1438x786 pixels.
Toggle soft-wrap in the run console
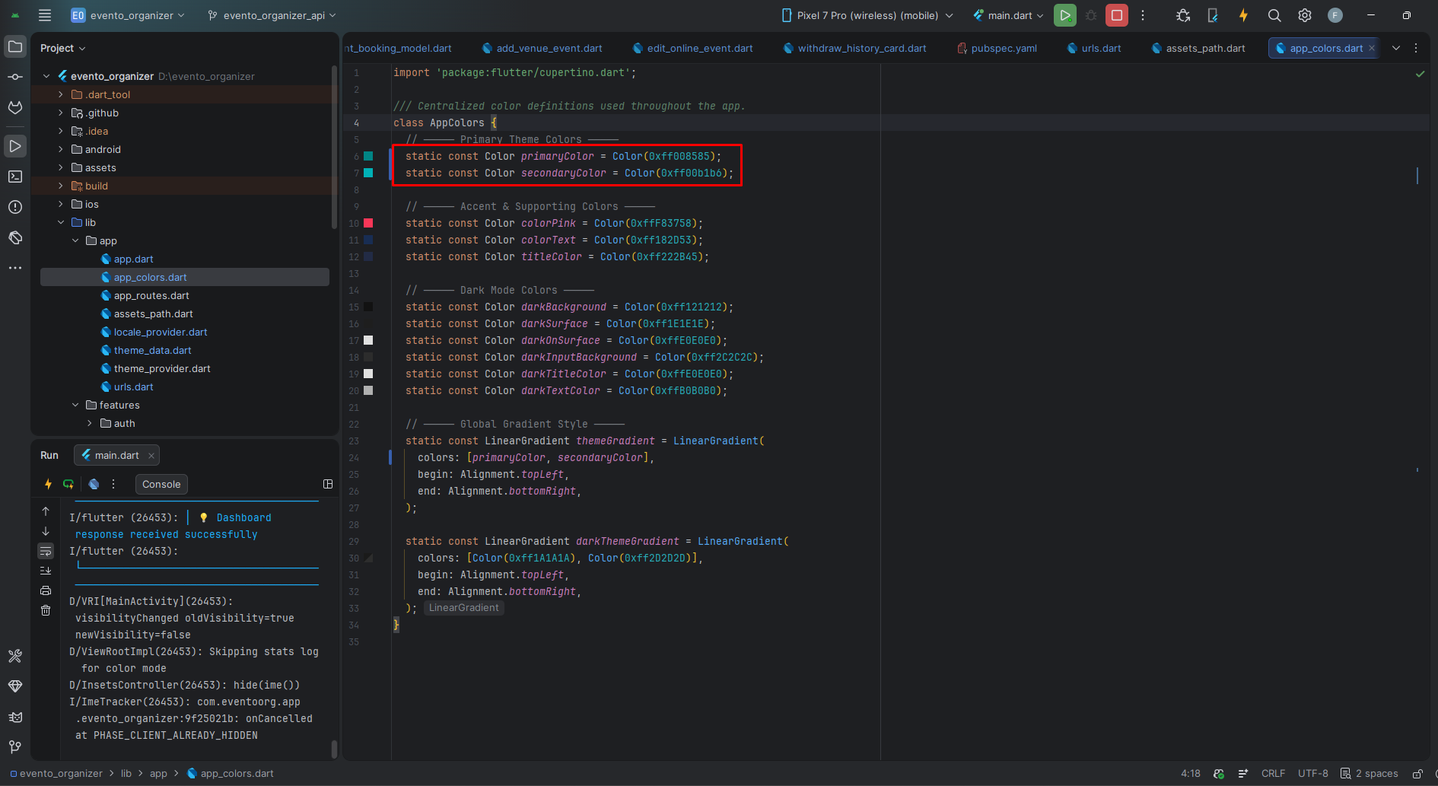[46, 551]
